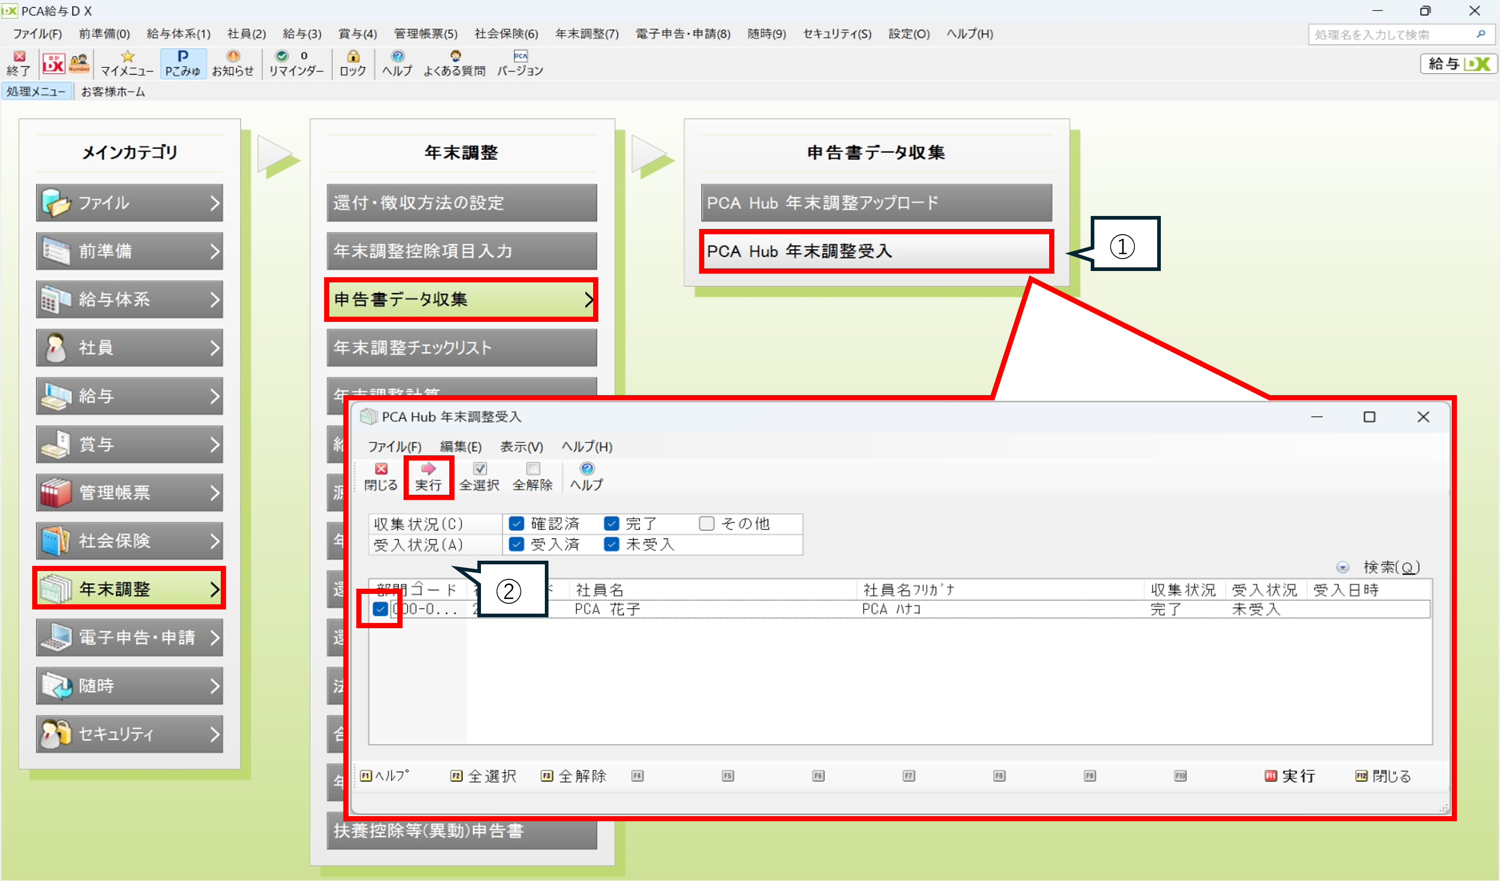Click the F1 ヘルプ function key button

coord(385,776)
